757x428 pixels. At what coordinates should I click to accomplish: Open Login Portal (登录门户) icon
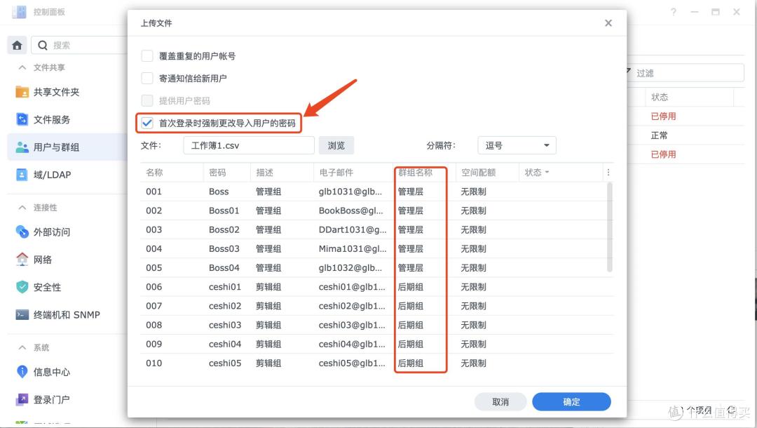[22, 399]
